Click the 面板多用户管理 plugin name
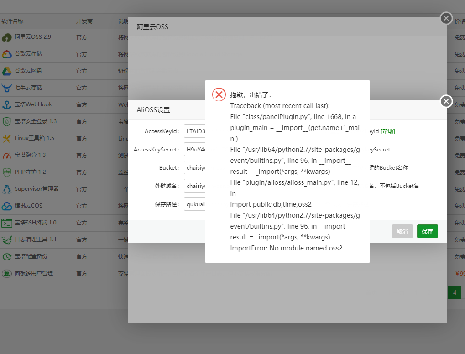Image resolution: width=465 pixels, height=354 pixels. 34,273
